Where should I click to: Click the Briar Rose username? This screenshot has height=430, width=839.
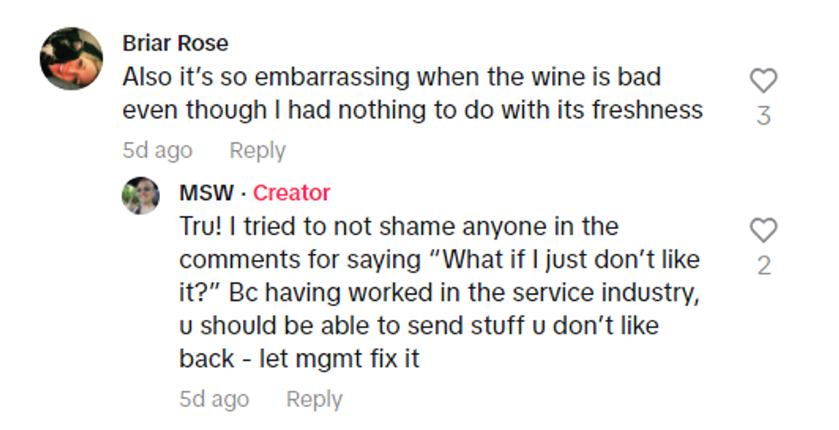click(x=175, y=43)
